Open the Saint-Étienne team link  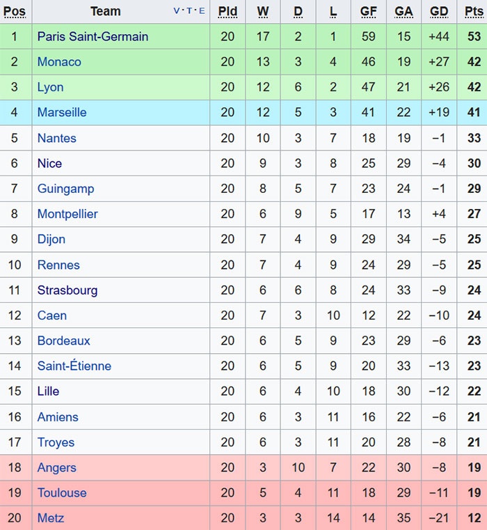[74, 366]
